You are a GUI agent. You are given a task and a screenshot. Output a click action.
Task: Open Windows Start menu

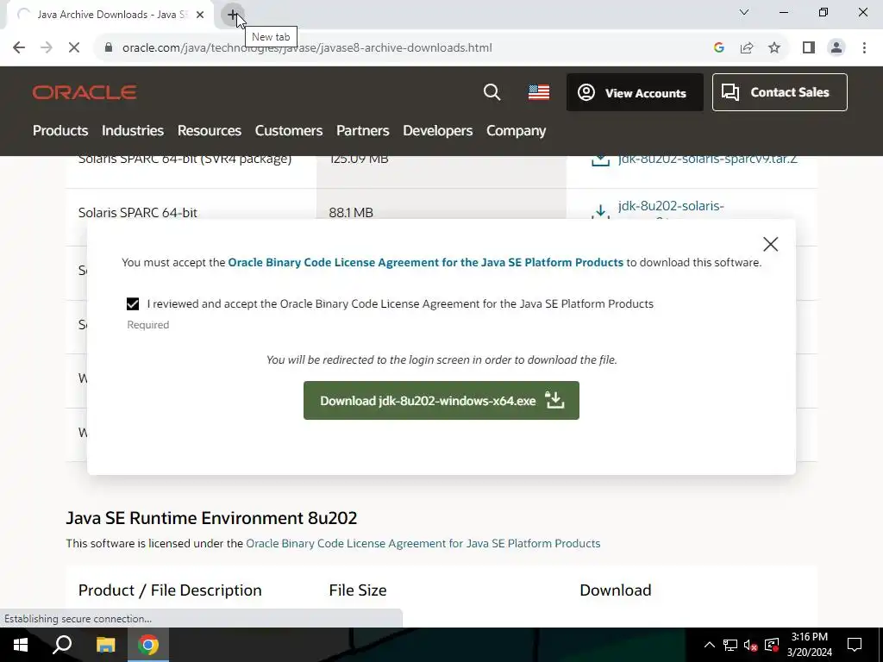(x=21, y=645)
